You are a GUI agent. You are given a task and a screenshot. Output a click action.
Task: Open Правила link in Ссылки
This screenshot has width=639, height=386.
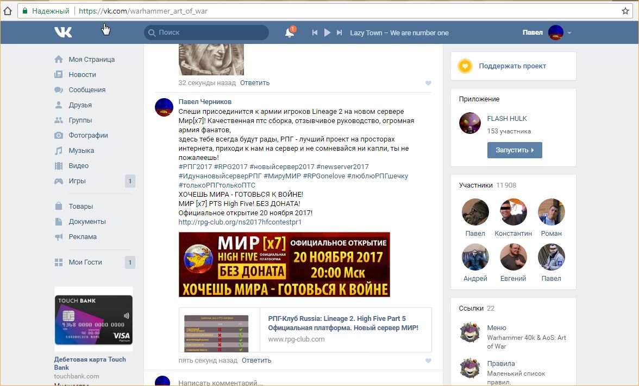501,364
